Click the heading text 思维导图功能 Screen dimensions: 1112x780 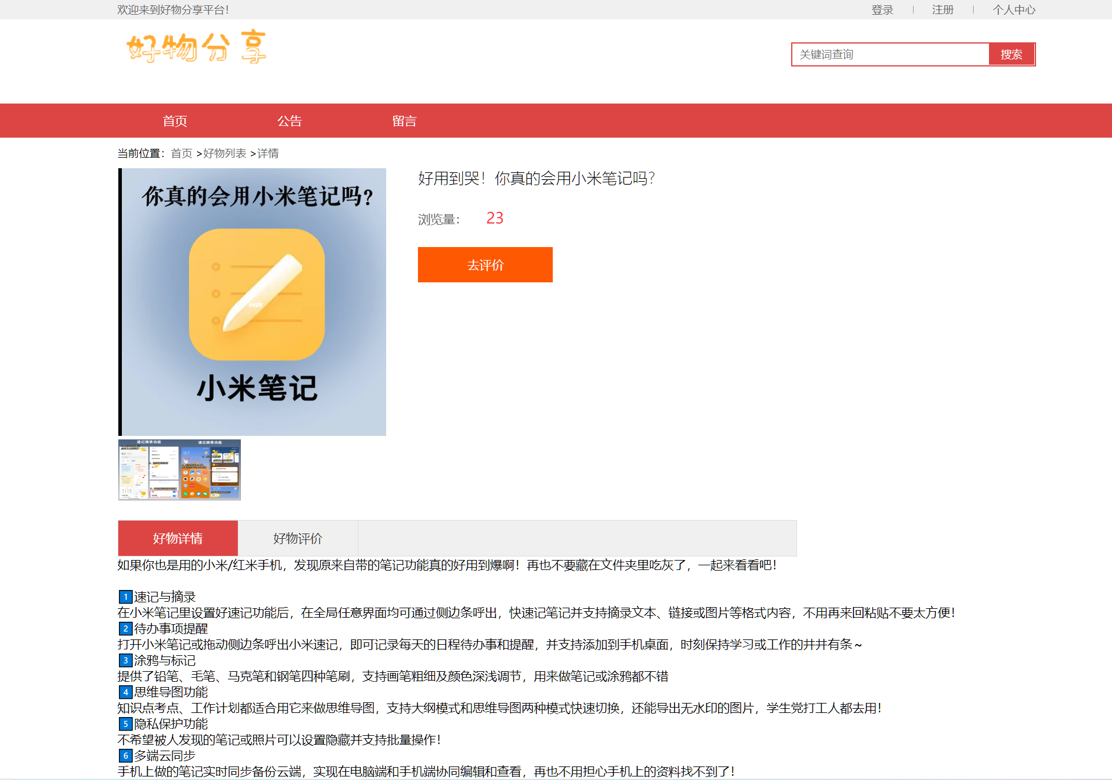tap(171, 692)
